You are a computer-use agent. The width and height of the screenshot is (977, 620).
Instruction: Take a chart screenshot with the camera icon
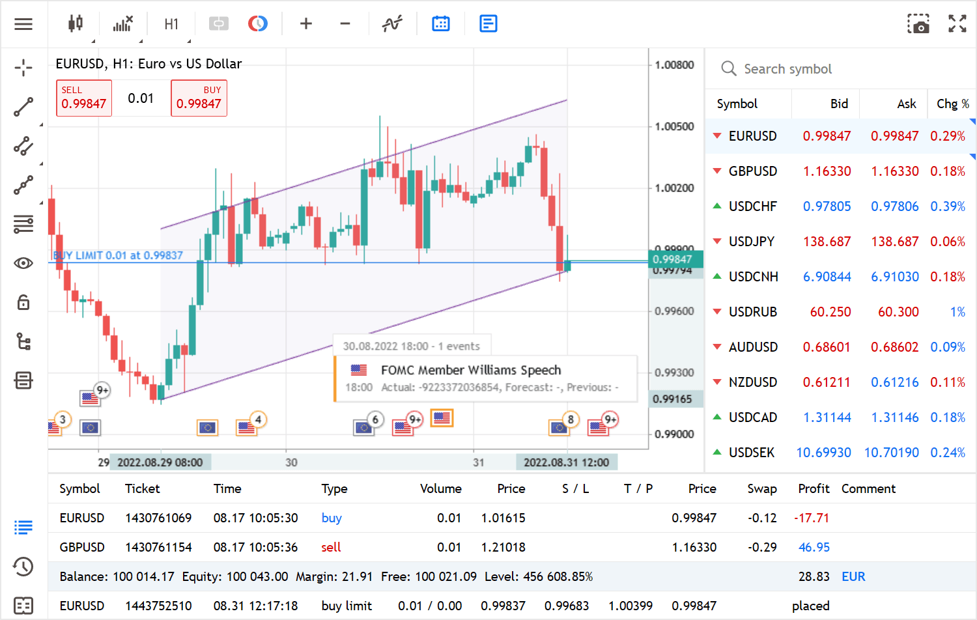918,24
